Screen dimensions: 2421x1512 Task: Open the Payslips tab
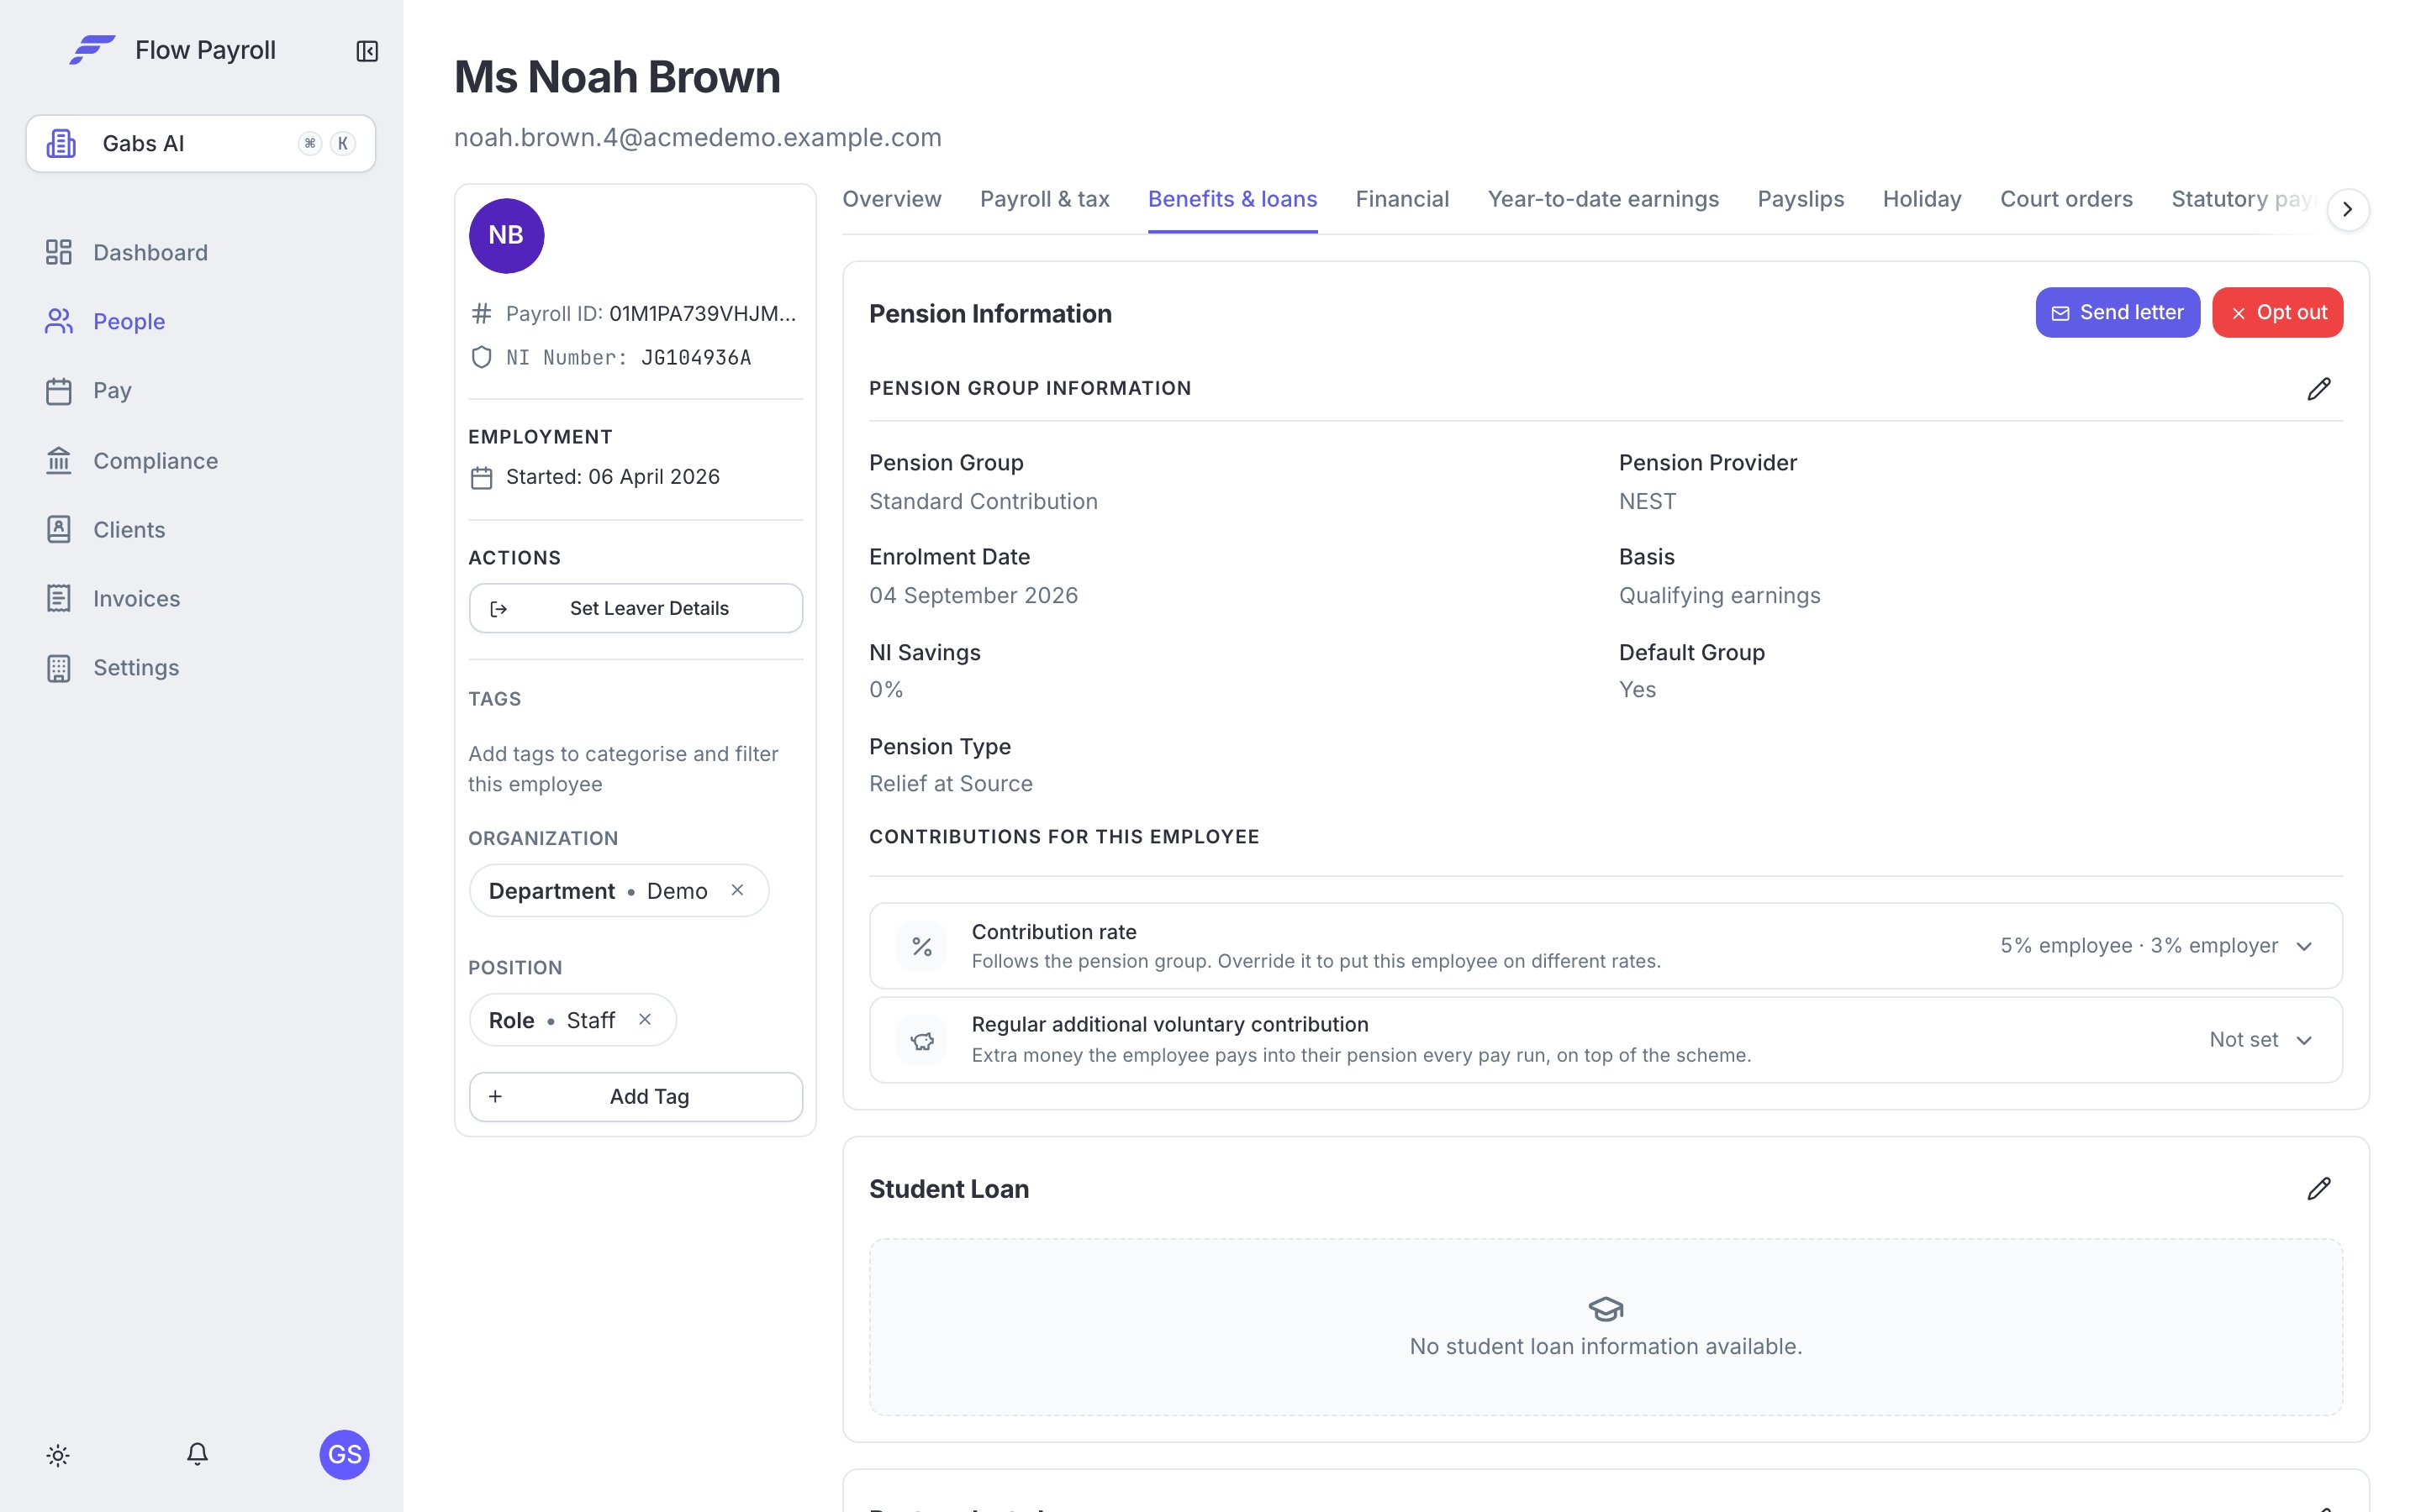click(x=1800, y=199)
